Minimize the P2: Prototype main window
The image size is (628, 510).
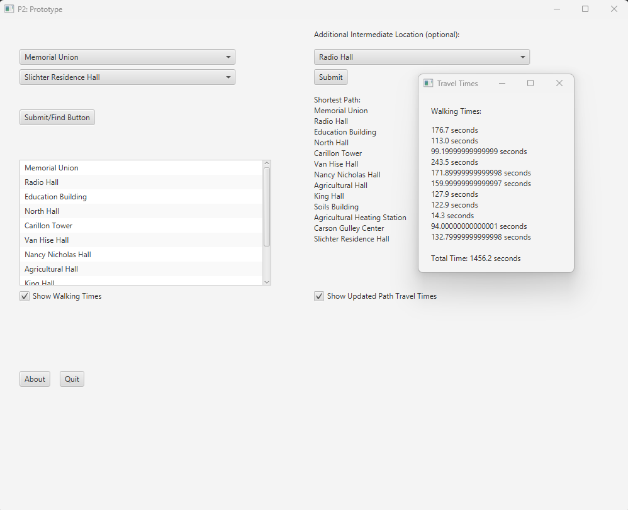click(x=557, y=9)
